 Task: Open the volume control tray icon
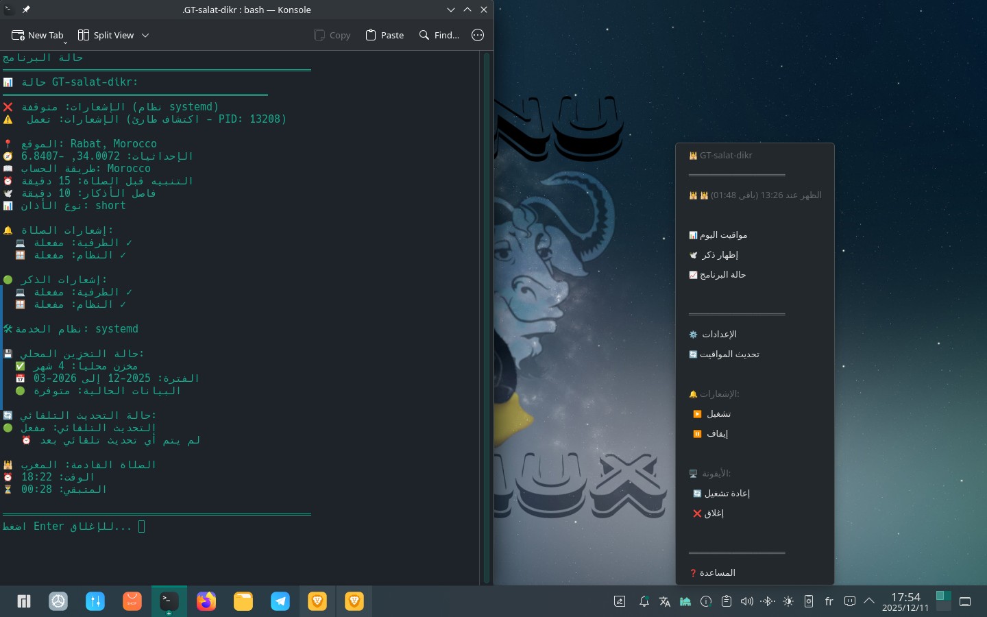pyautogui.click(x=747, y=601)
